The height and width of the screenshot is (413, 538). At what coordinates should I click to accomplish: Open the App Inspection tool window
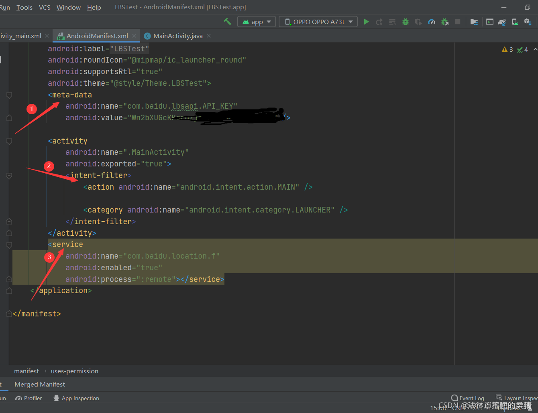76,398
